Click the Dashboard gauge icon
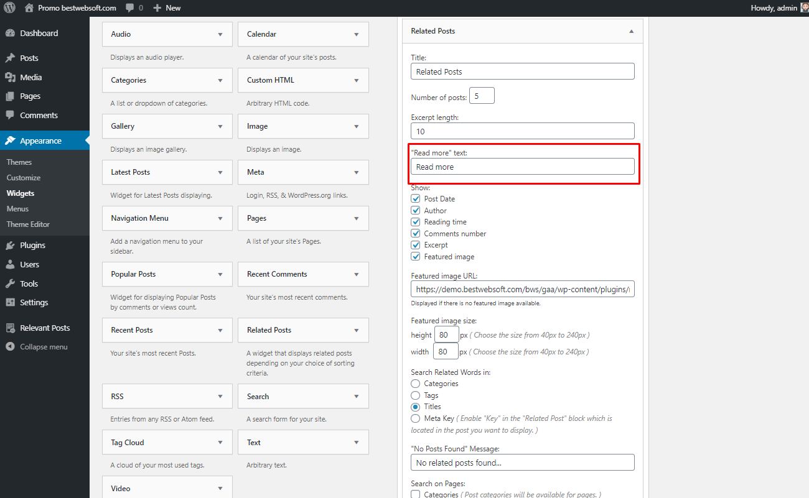 (x=10, y=34)
